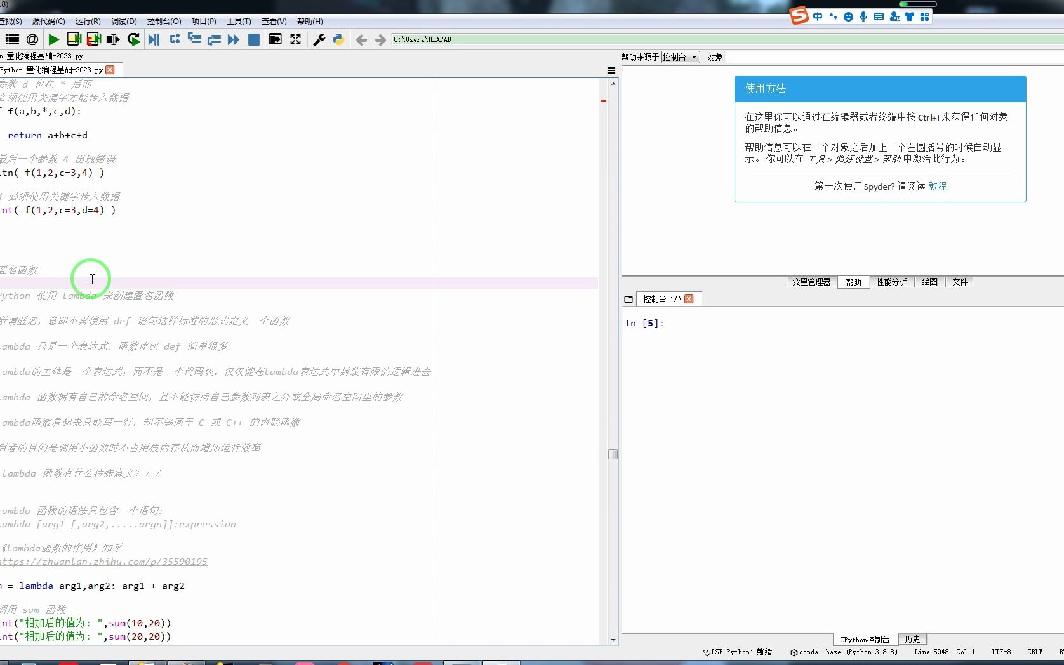Image resolution: width=1064 pixels, height=665 pixels.
Task: Click Sogou user account icon
Action: (894, 16)
